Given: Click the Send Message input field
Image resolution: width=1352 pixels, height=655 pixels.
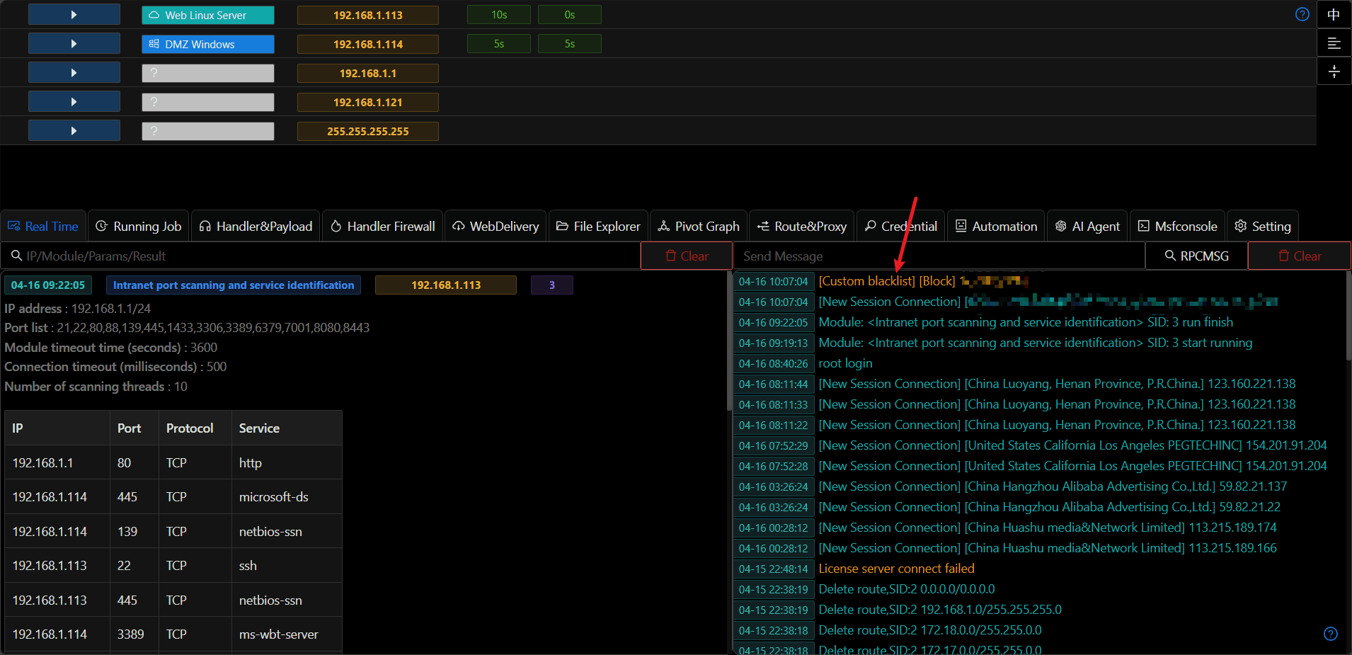Looking at the screenshot, I should (939, 256).
